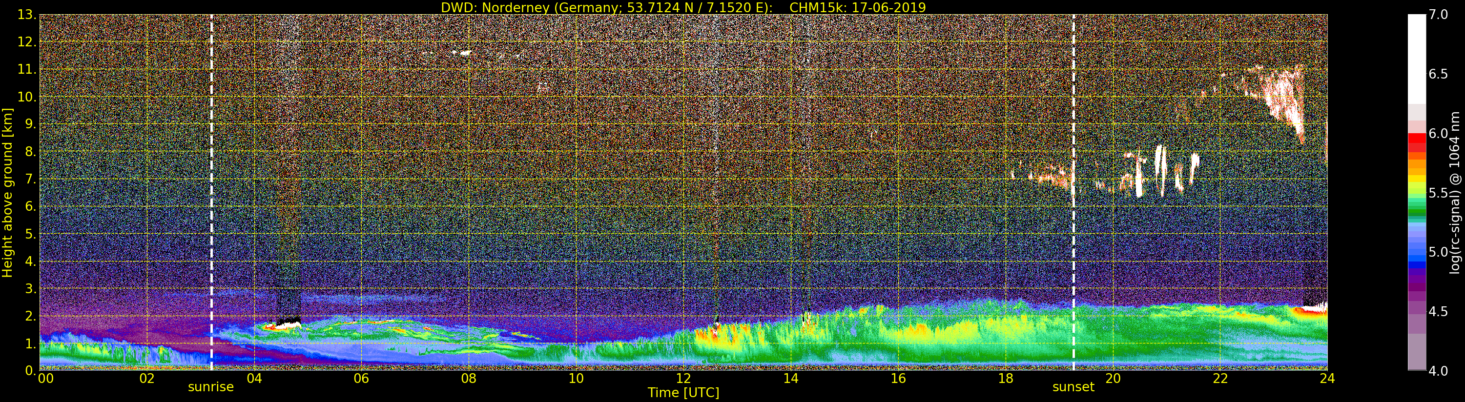Click the colorbar tick value '4.0'
This screenshot has height=402, width=1465.
click(1438, 371)
